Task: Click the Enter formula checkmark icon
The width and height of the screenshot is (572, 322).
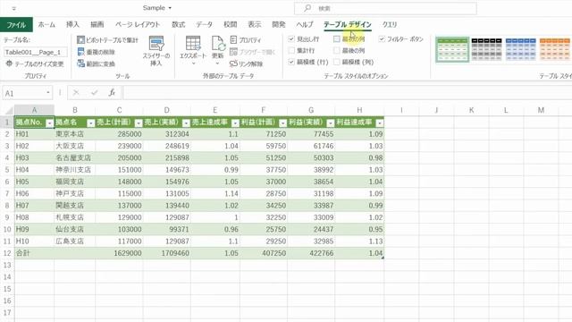Action: coord(95,93)
